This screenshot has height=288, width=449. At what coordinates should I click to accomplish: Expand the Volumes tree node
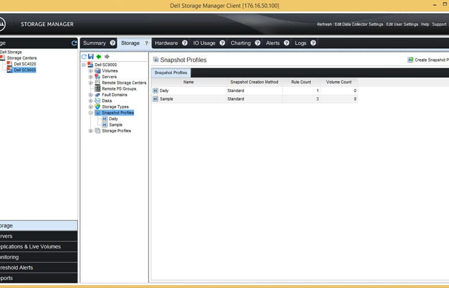(90, 71)
